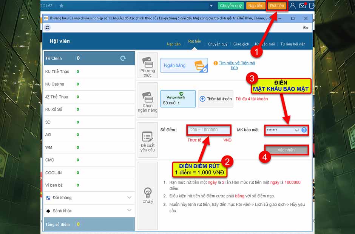Minimize the KU casino window
This screenshot has height=234, width=355.
[280, 18]
